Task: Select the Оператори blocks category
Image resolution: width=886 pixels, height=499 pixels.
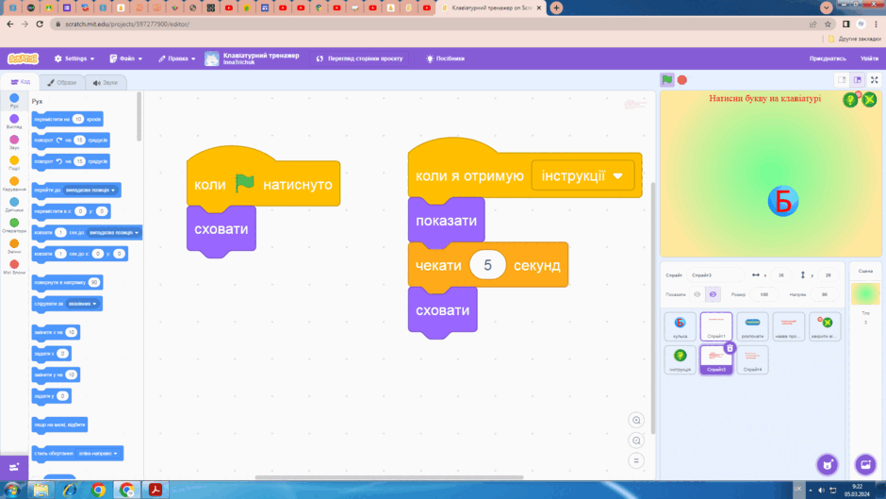Action: pos(14,225)
